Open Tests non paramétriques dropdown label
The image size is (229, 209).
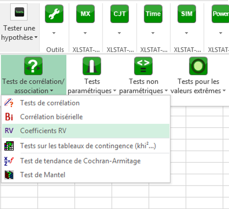point(144,86)
